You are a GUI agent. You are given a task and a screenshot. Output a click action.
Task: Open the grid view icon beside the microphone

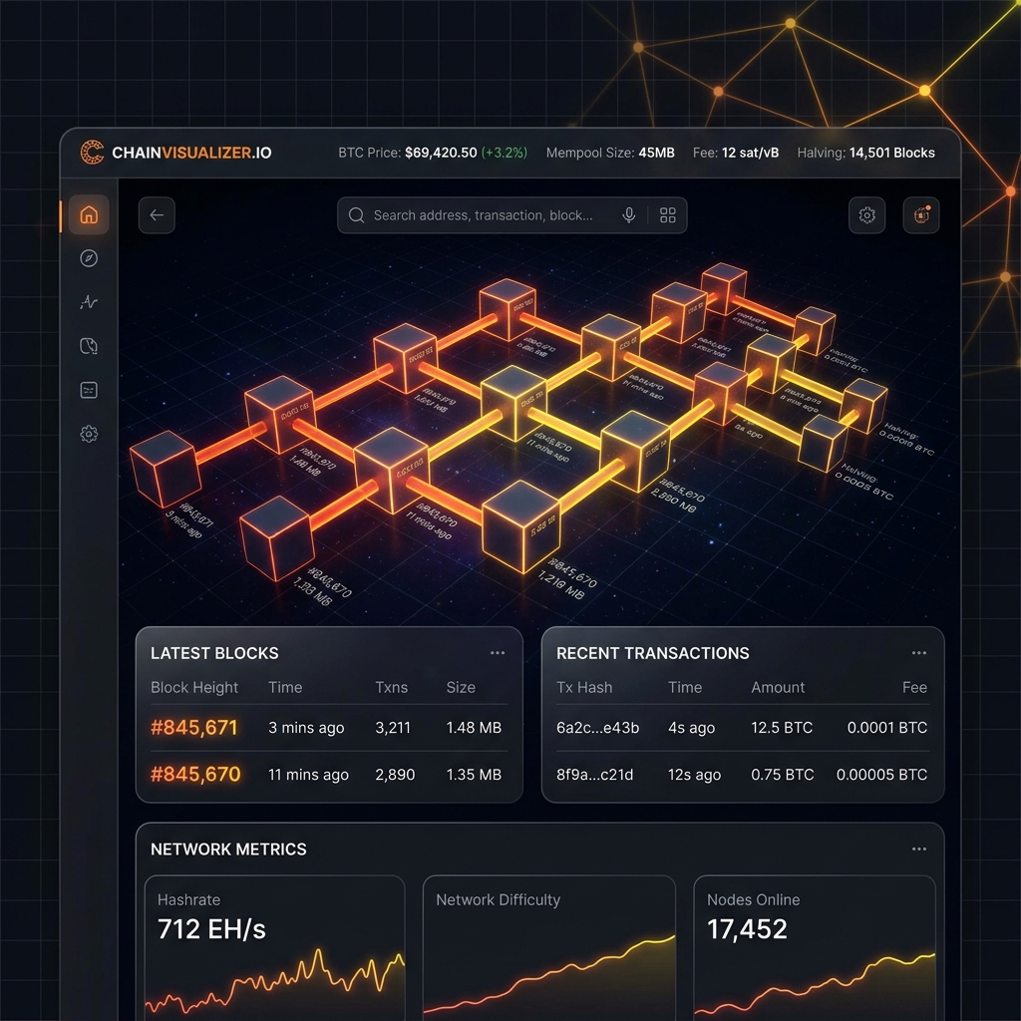[x=667, y=215]
